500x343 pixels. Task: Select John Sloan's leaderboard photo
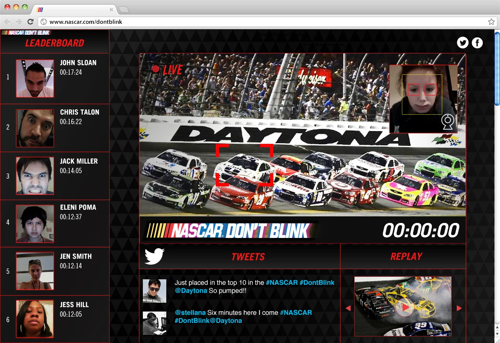pos(35,78)
